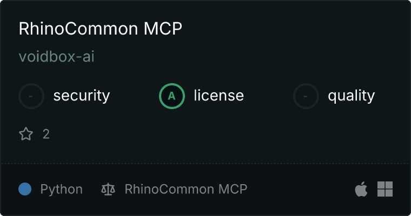Click the quality label text

(x=352, y=96)
